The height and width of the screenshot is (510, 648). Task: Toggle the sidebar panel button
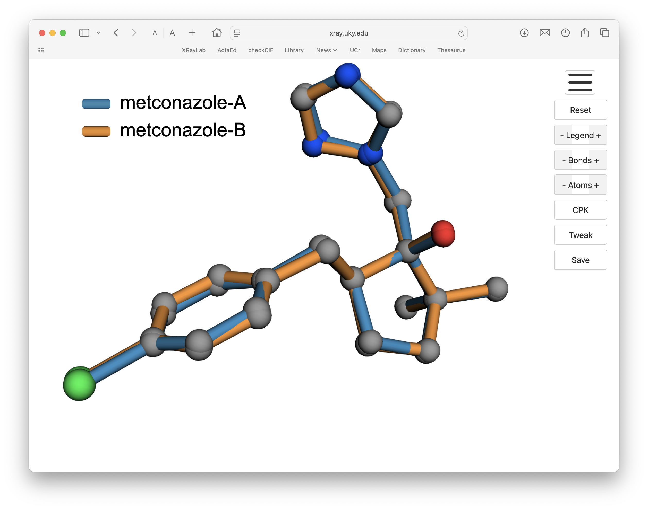pyautogui.click(x=84, y=32)
